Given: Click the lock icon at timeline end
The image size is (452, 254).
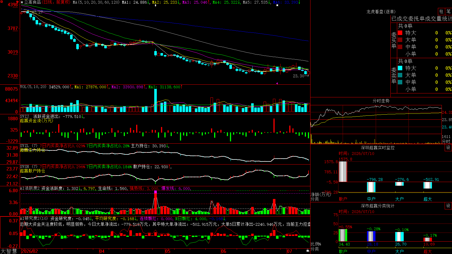Looking at the screenshot, I should click(x=308, y=250).
